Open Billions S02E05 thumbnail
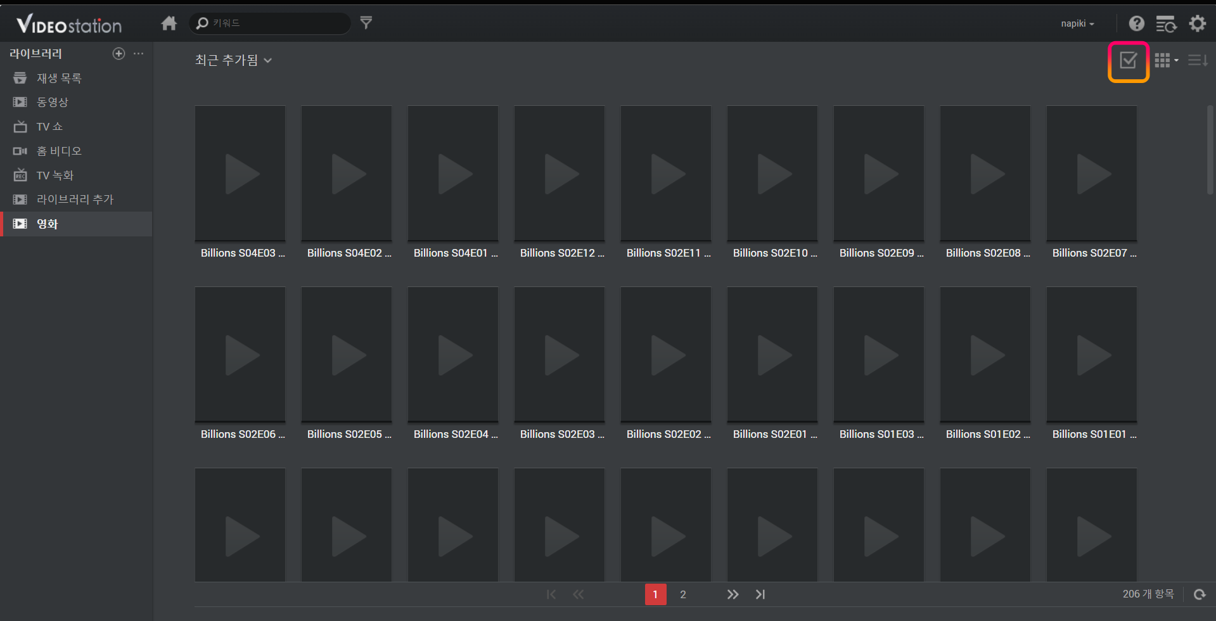The height and width of the screenshot is (621, 1216). (x=347, y=355)
